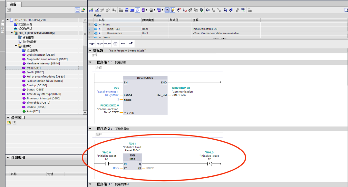348x187 pixels.
Task: Collapse the 块标题 section
Action: pyautogui.click(x=90, y=51)
